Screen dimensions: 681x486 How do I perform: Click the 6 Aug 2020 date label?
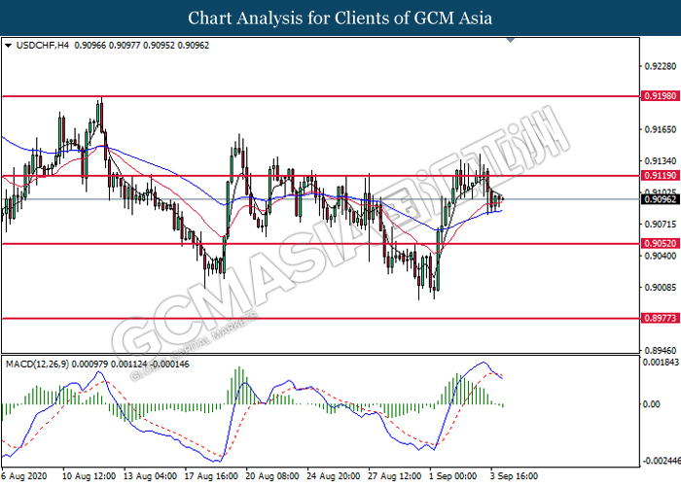point(24,476)
